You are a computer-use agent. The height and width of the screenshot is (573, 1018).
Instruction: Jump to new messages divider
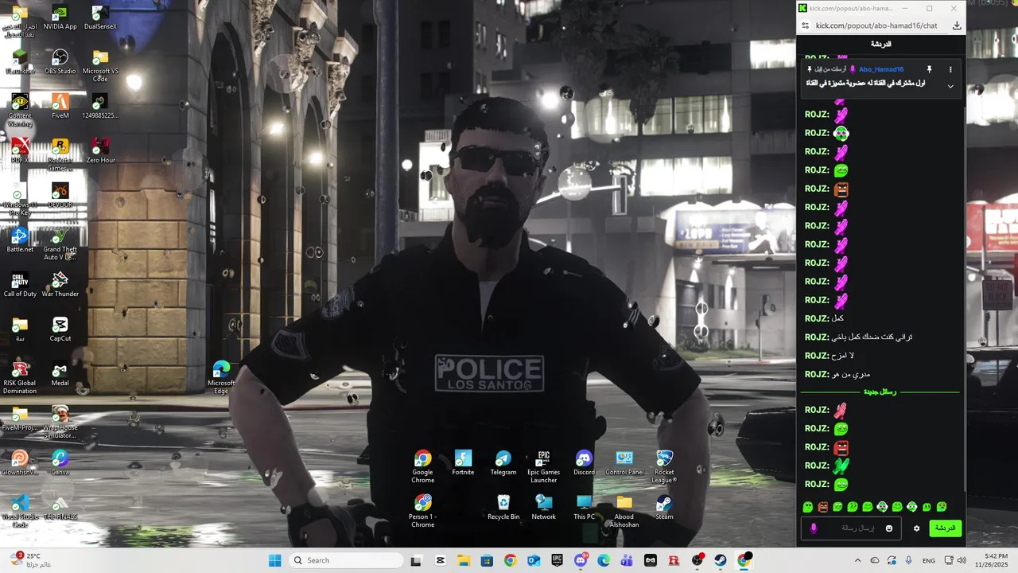point(880,392)
